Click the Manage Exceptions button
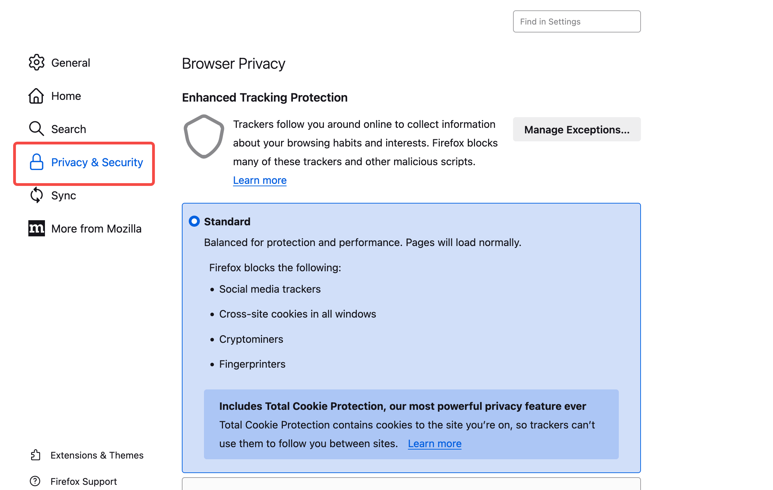The height and width of the screenshot is (490, 773). [x=577, y=130]
